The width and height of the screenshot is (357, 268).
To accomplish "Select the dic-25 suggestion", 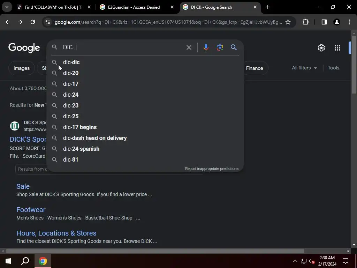I will pos(145,116).
